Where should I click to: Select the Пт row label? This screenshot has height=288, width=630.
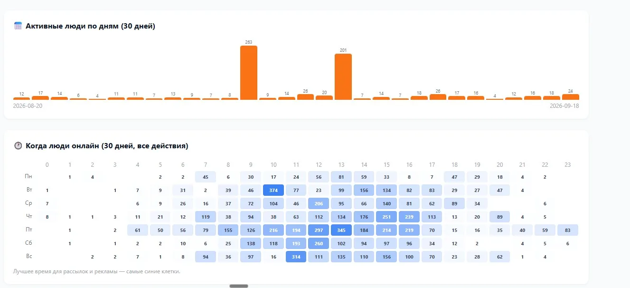coord(29,230)
